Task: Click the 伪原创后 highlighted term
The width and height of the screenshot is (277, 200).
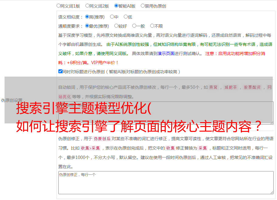Action: coord(102,139)
